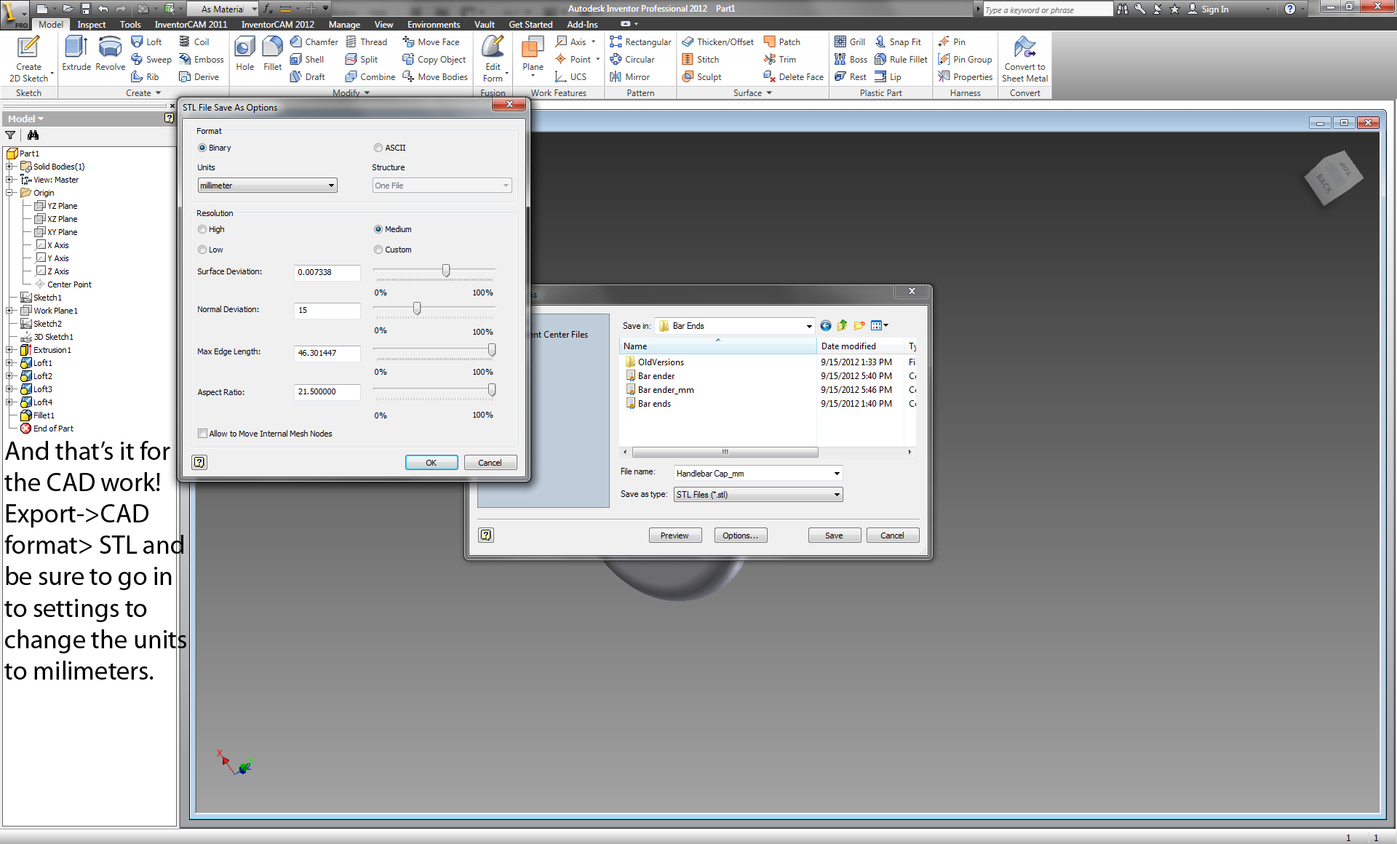Select the Shell tool

pos(306,60)
